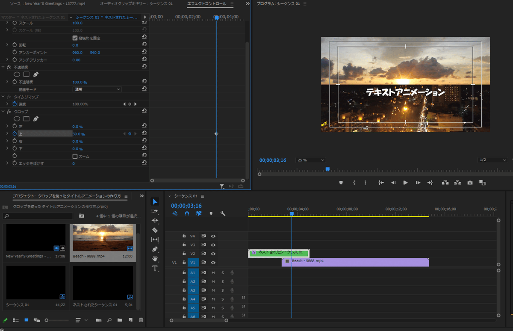Click the Add Marker button in Program monitor

(341, 183)
